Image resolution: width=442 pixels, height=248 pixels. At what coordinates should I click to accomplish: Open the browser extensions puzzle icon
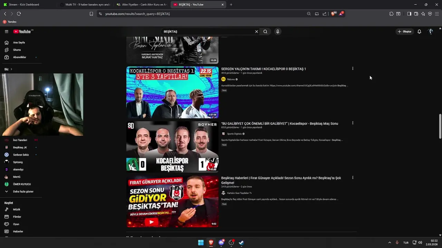391,14
